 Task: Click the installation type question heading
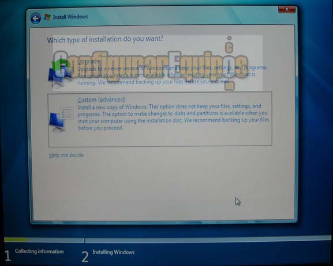click(x=105, y=39)
